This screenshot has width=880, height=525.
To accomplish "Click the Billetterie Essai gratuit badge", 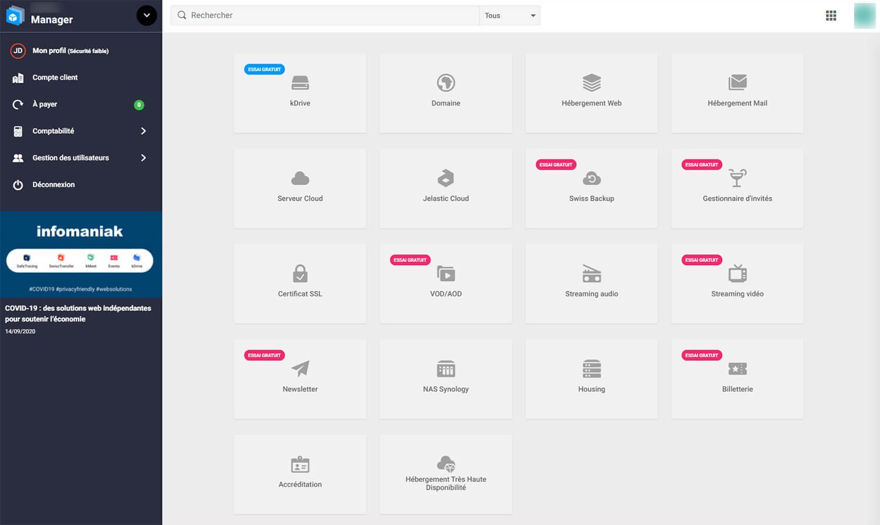I will tap(702, 355).
